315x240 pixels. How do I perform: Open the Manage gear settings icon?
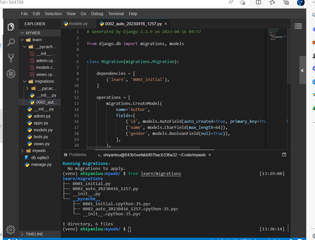click(11, 229)
